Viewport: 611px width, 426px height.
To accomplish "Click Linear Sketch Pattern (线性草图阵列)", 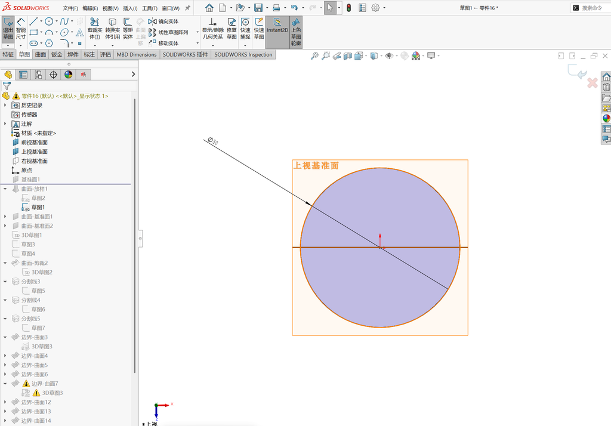I will pos(168,32).
